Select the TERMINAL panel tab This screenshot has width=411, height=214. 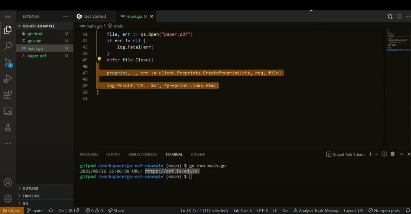click(174, 154)
